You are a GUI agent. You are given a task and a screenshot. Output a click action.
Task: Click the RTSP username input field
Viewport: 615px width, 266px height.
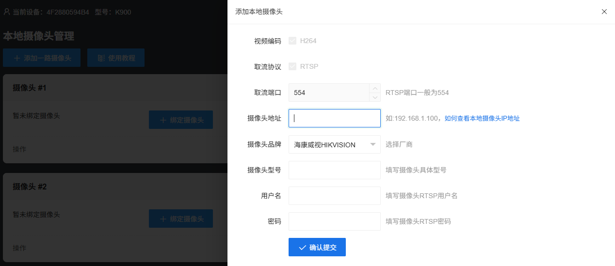334,196
